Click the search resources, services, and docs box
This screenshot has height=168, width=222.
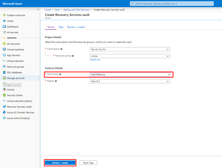(x=172, y=4)
